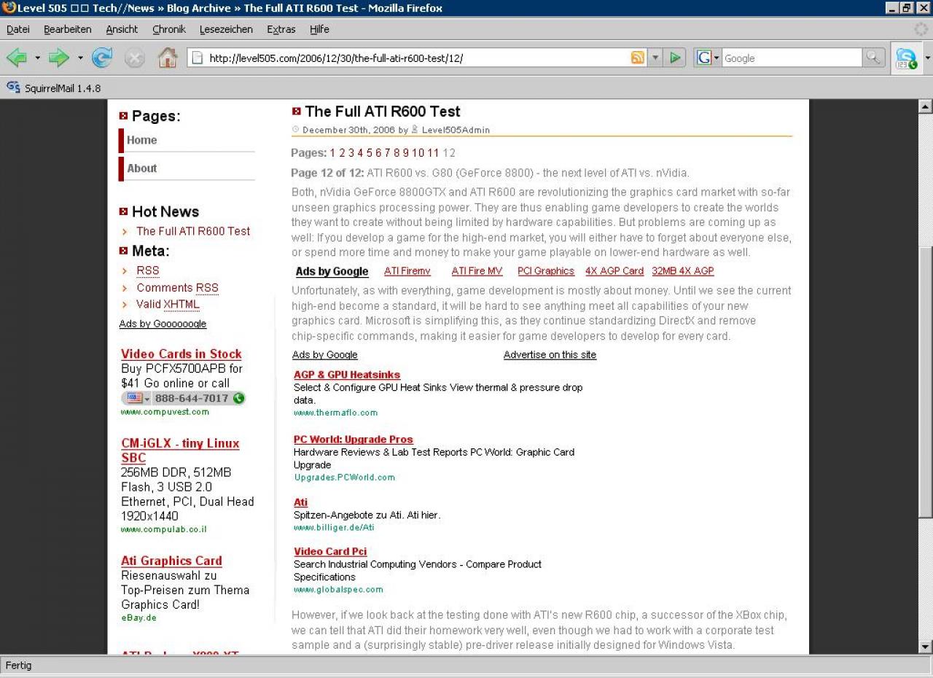Click the 32MB 4X AGP ad link
Image resolution: width=933 pixels, height=678 pixels.
tap(683, 271)
